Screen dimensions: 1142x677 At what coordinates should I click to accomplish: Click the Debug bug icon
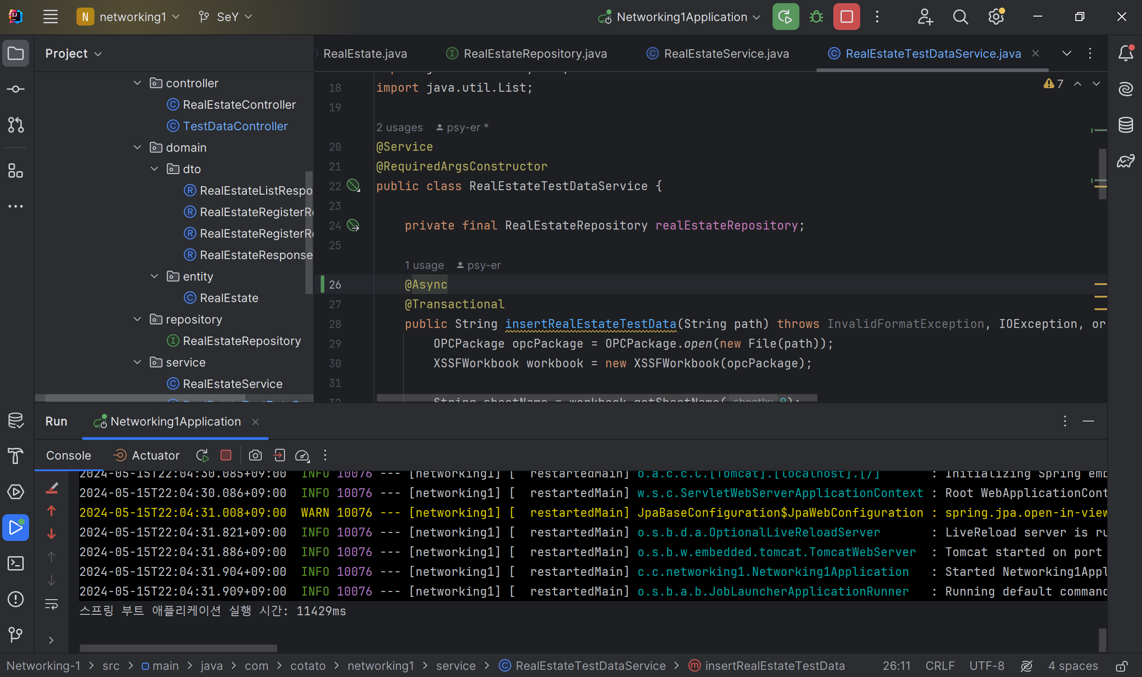816,17
